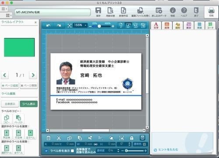Paste object in bottom edit toolbar
The image size is (219, 158).
(80, 138)
